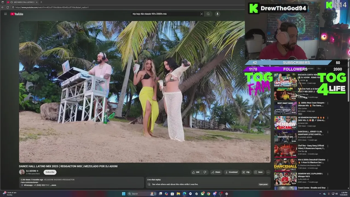The height and width of the screenshot is (197, 350).
Task: Open Xbox app from the taskbar
Action: pyautogui.click(x=203, y=194)
